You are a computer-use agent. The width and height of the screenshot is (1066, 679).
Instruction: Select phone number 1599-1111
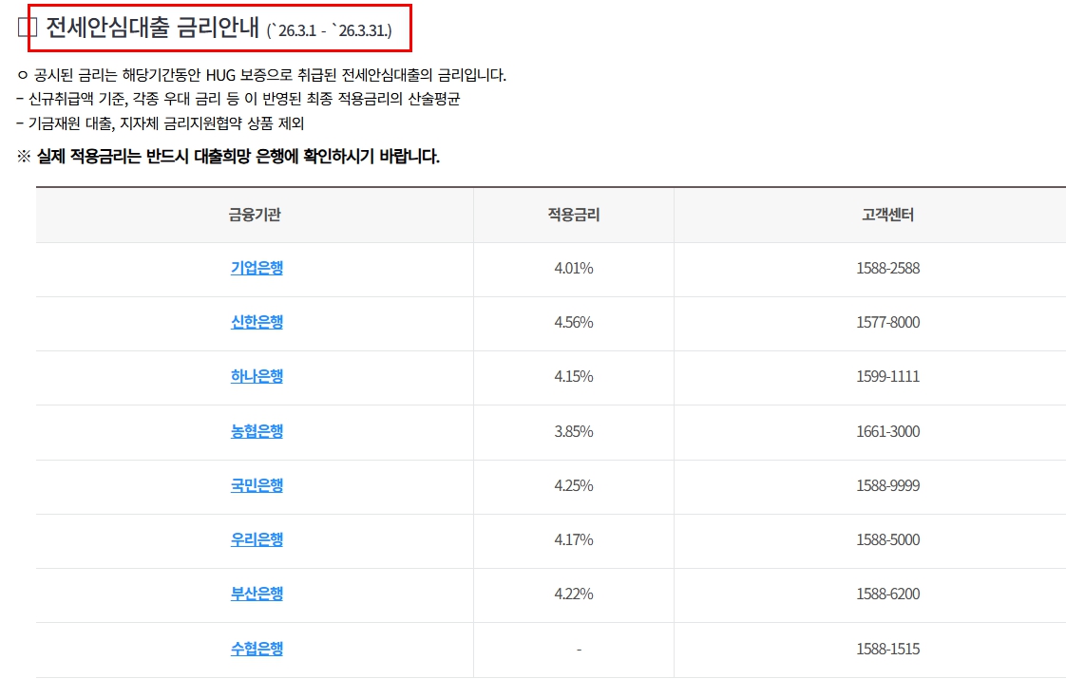(888, 376)
